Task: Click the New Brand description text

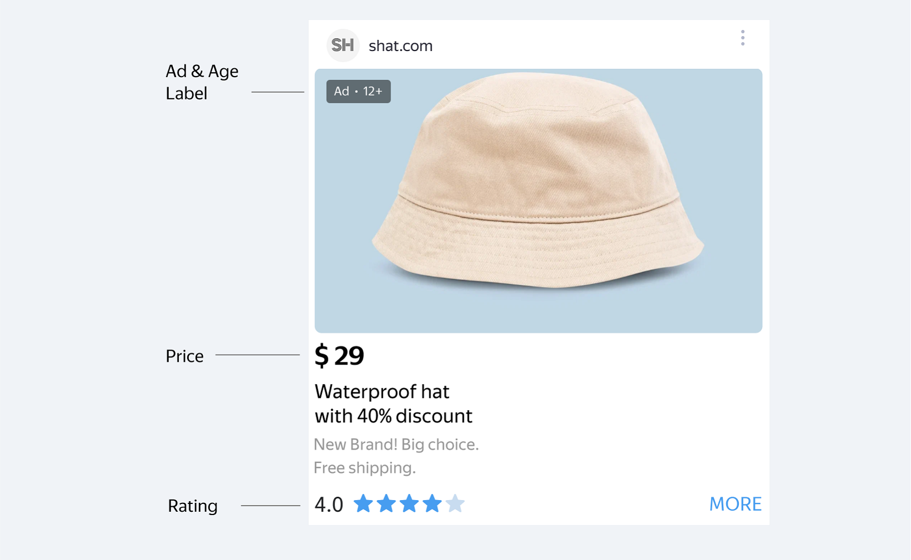Action: click(x=396, y=445)
